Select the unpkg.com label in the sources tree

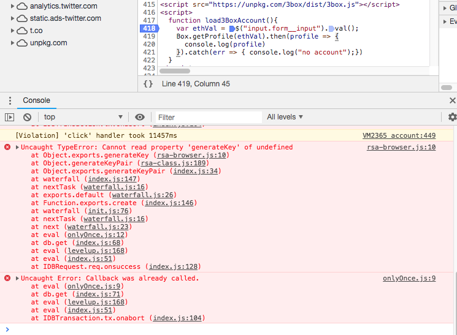[48, 43]
